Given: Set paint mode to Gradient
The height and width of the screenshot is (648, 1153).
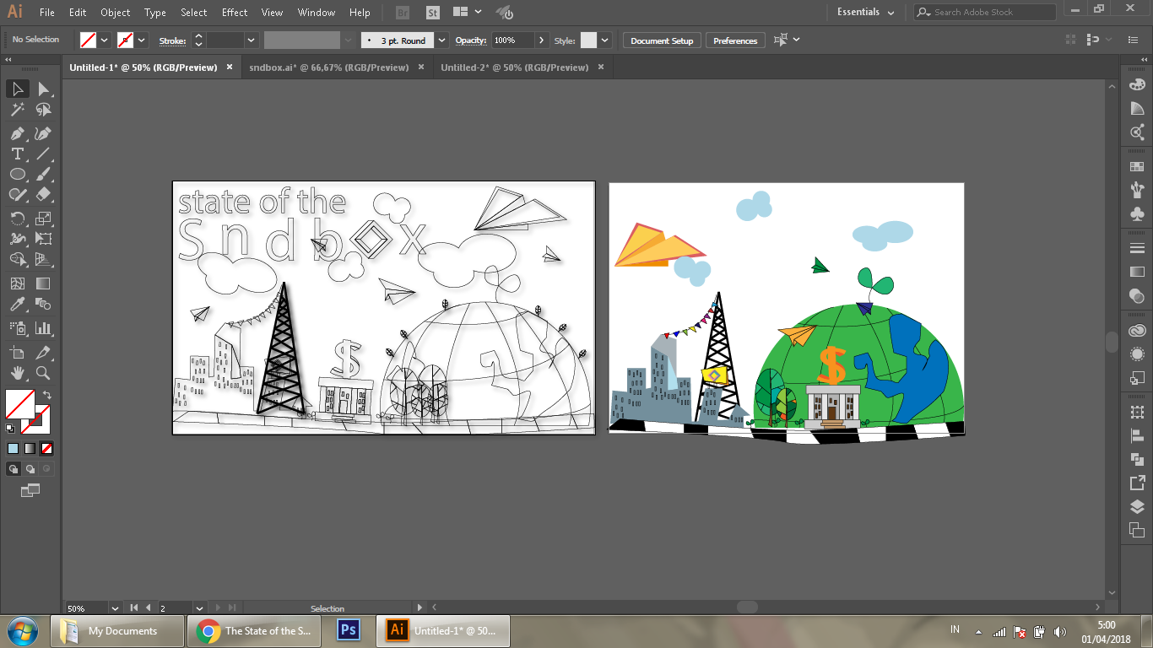Looking at the screenshot, I should 30,449.
